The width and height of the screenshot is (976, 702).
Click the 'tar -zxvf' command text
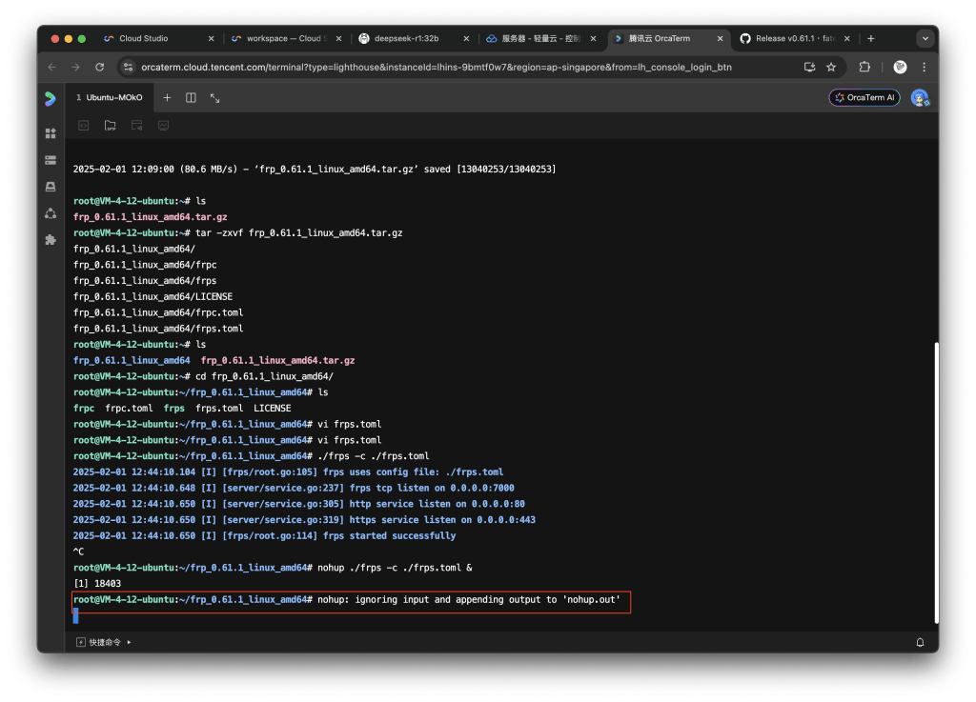[220, 233]
